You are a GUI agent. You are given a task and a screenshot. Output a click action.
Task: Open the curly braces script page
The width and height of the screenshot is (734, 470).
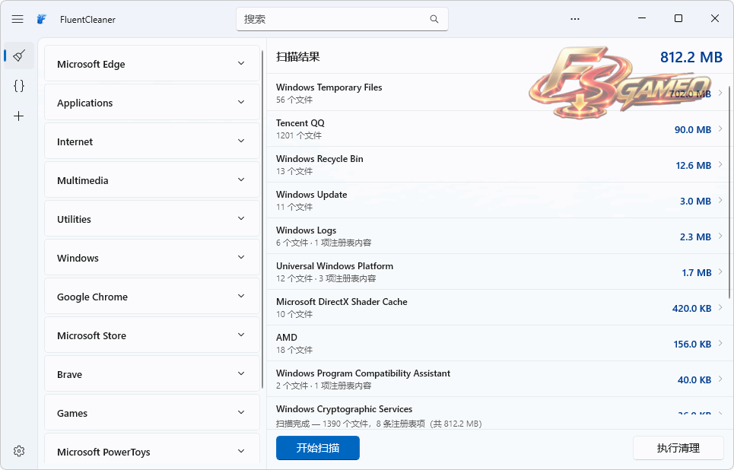coord(19,86)
